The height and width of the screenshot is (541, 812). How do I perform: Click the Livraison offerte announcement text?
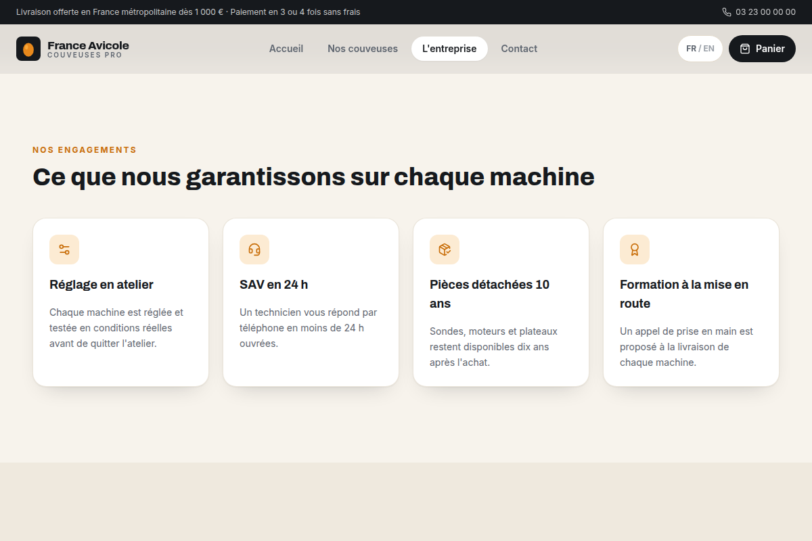(188, 12)
